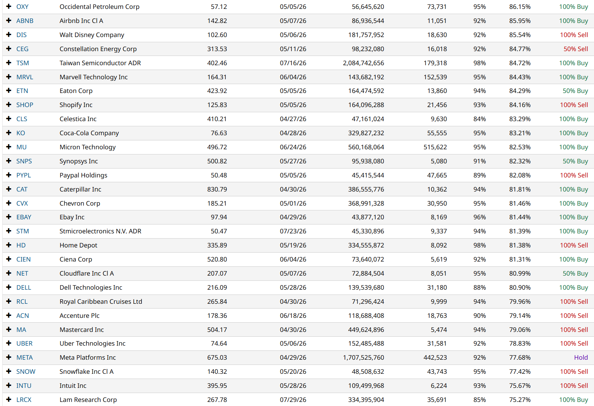Expand the PYPL row details
Viewport: 594px width, 406px height.
[x=9, y=175]
